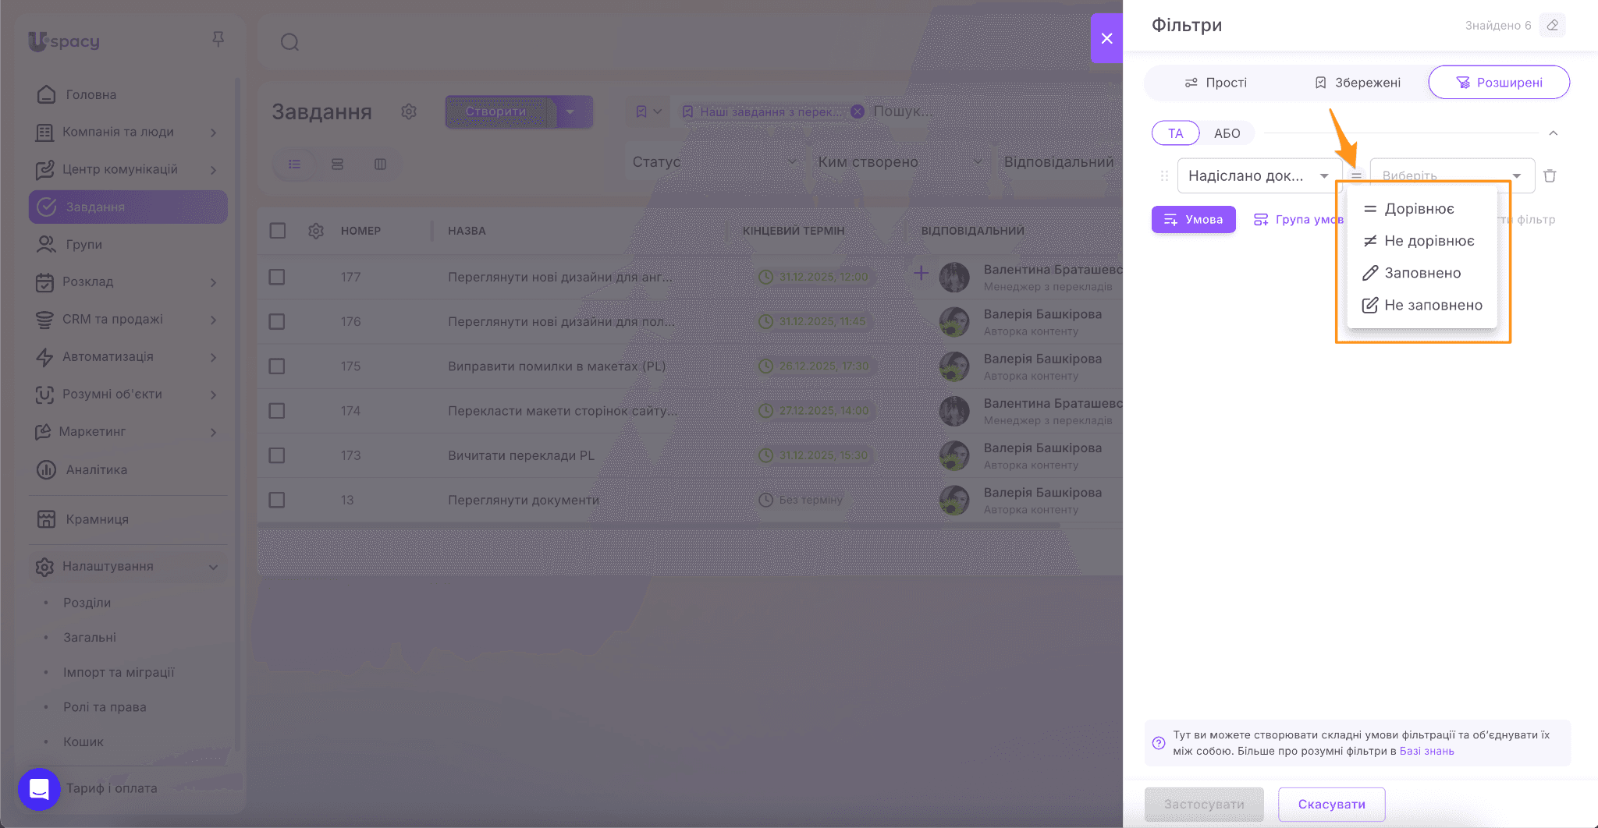Select the ТА logic toggle
The image size is (1598, 828).
pyautogui.click(x=1175, y=133)
